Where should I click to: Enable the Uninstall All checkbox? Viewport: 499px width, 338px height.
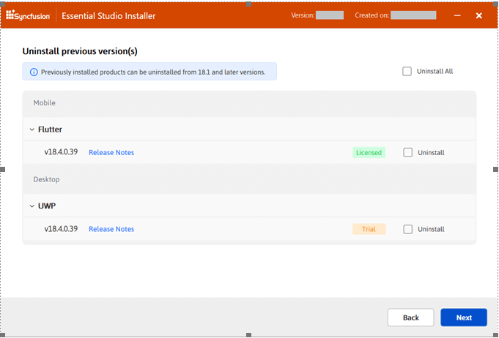tap(407, 71)
